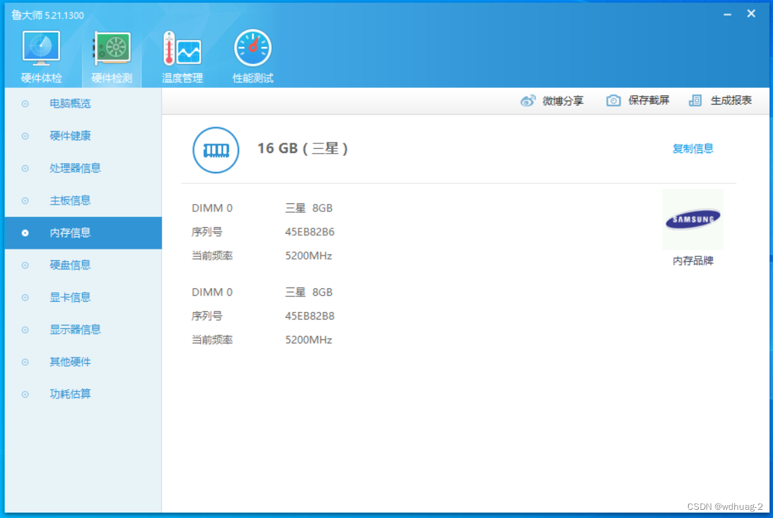
Task: Click the bullet beside 电脑概览
Action: tap(25, 103)
